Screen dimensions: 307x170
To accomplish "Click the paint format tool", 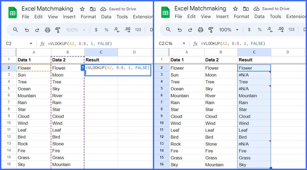I will [58, 30].
